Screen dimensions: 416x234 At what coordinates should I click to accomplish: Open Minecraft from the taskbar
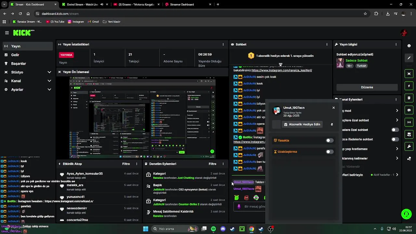(x=242, y=229)
